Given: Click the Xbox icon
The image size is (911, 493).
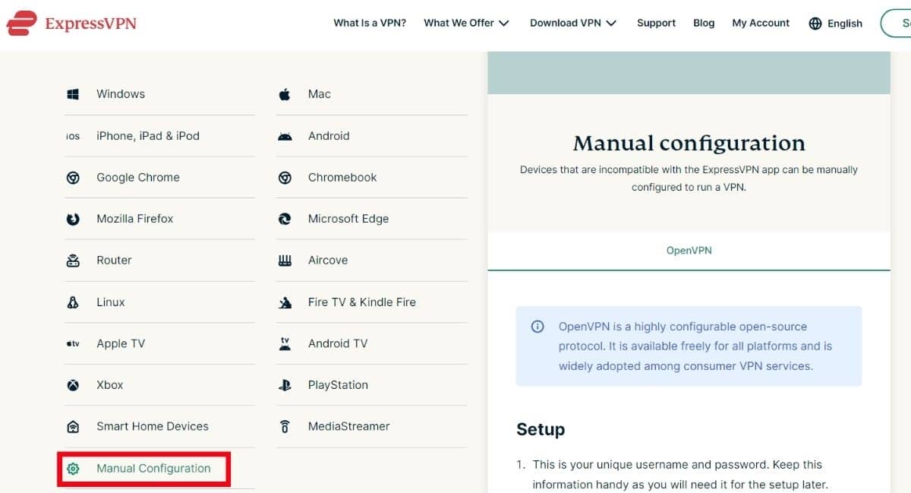Looking at the screenshot, I should click(x=73, y=385).
